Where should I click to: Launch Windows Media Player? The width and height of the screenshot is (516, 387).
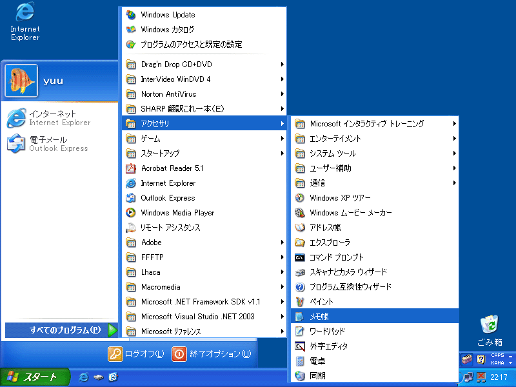204,213
